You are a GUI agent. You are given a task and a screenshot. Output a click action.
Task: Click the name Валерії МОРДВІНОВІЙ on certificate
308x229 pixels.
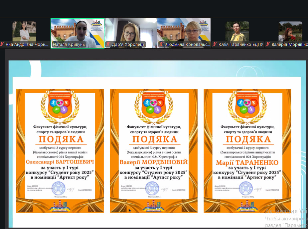click(154, 162)
